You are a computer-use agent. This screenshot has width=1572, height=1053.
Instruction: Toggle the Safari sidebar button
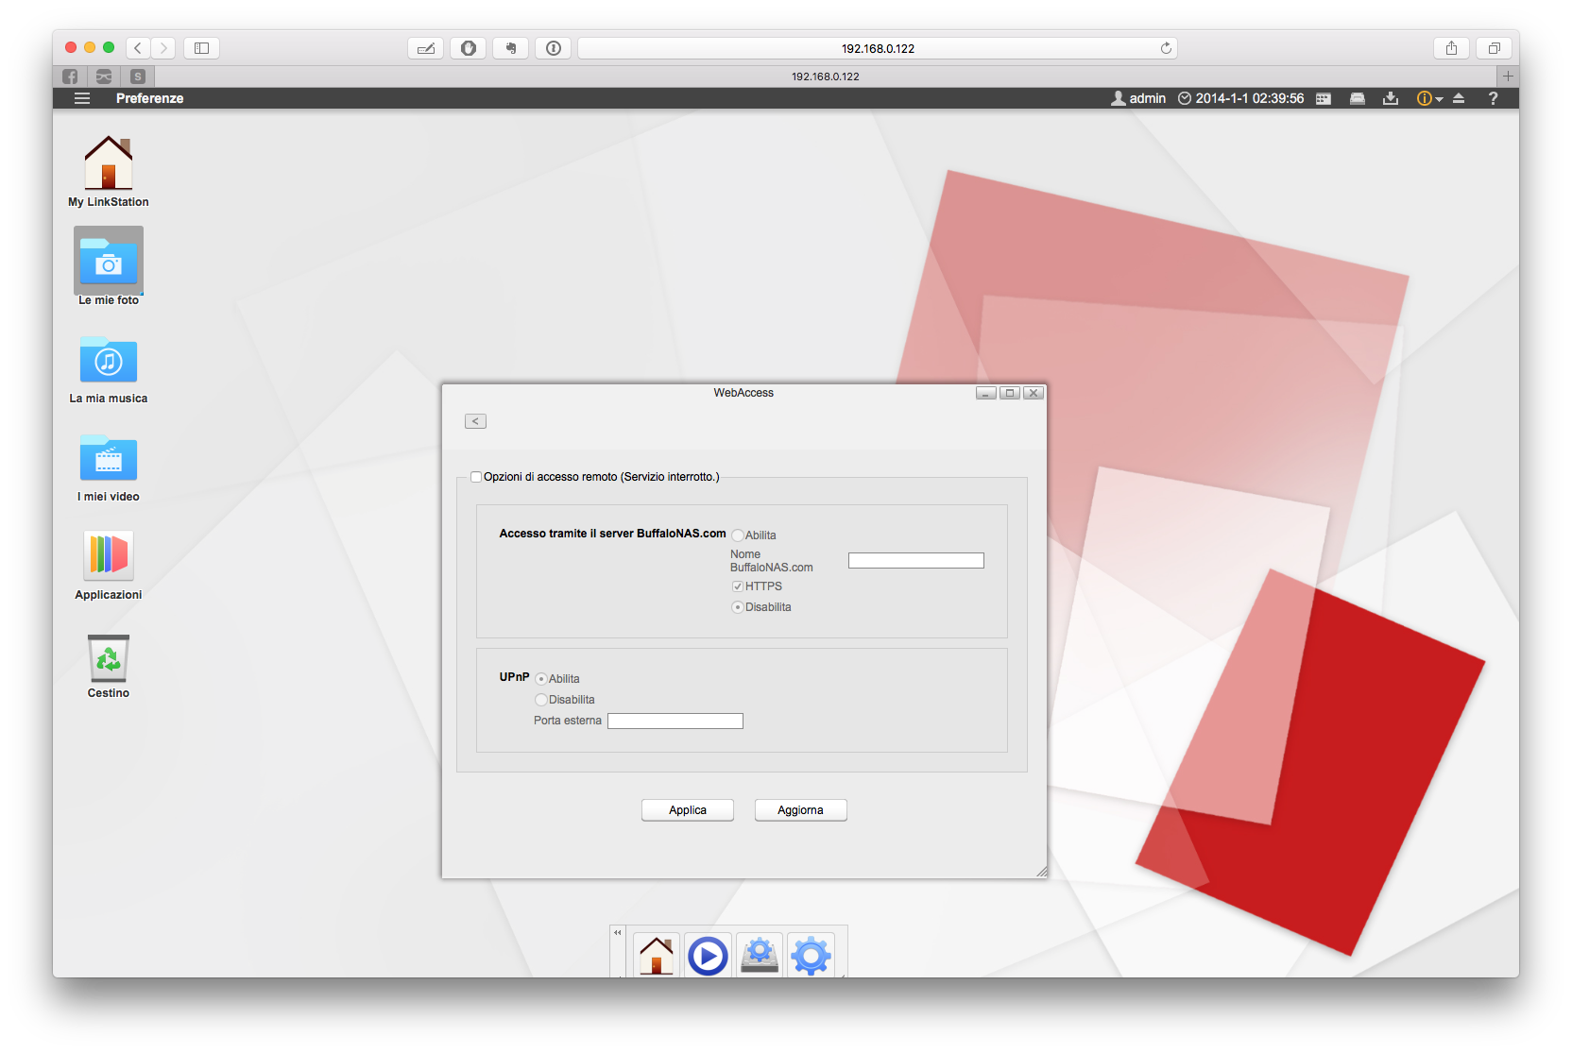(201, 48)
